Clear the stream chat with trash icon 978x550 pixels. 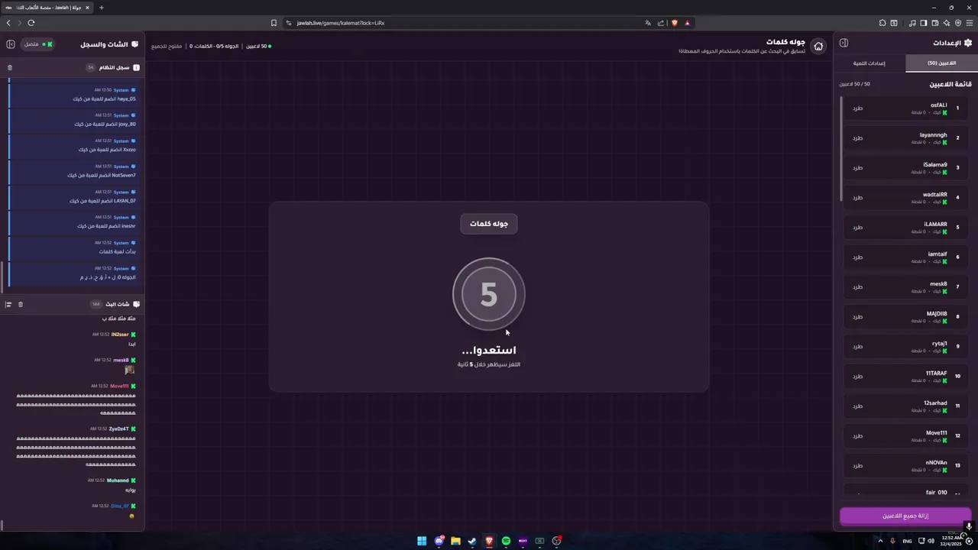[x=21, y=304]
